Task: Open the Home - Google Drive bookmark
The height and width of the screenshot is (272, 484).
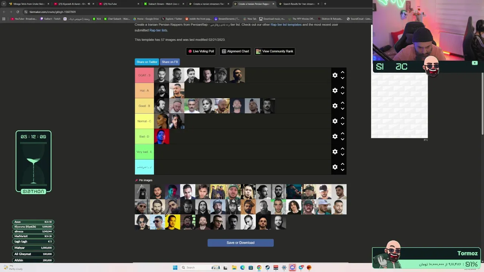Action: pyautogui.click(x=146, y=19)
